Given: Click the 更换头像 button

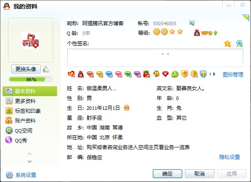Looking at the screenshot, I should 26,69.
